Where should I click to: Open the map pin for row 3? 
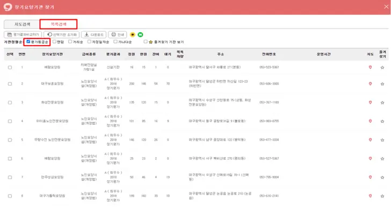point(370,102)
